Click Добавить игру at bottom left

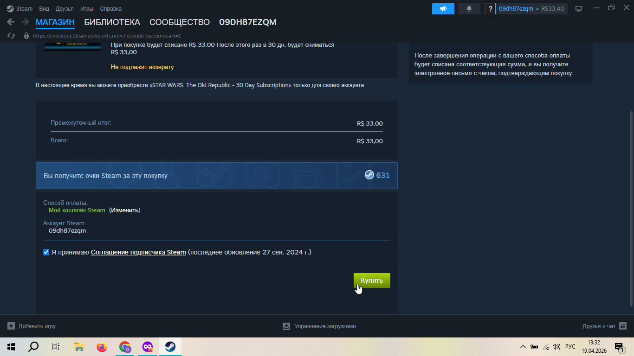[37, 326]
